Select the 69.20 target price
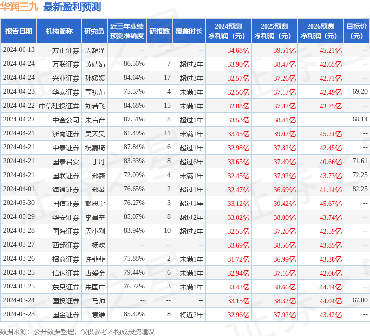The image size is (370, 336). coord(360,92)
